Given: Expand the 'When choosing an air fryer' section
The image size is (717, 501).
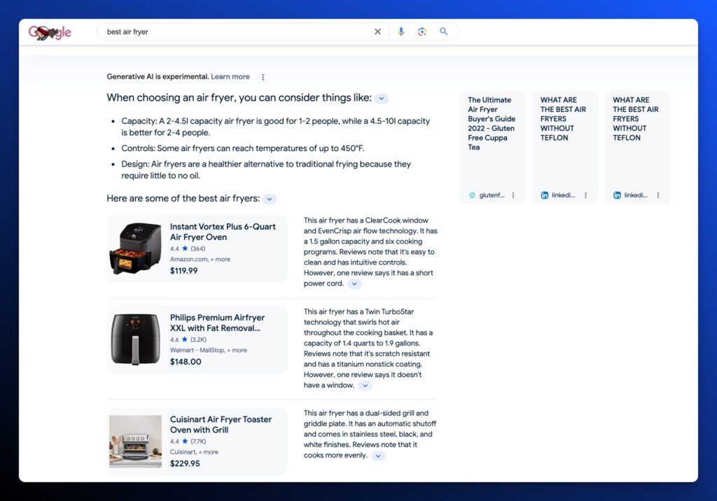Looking at the screenshot, I should (x=382, y=99).
